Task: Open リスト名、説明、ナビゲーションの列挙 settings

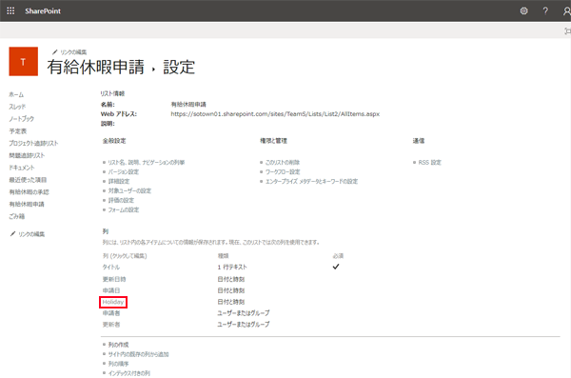Action: pyautogui.click(x=147, y=162)
